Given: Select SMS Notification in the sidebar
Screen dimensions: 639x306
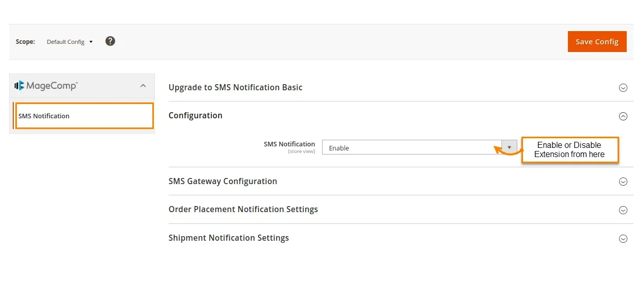Looking at the screenshot, I should point(44,116).
